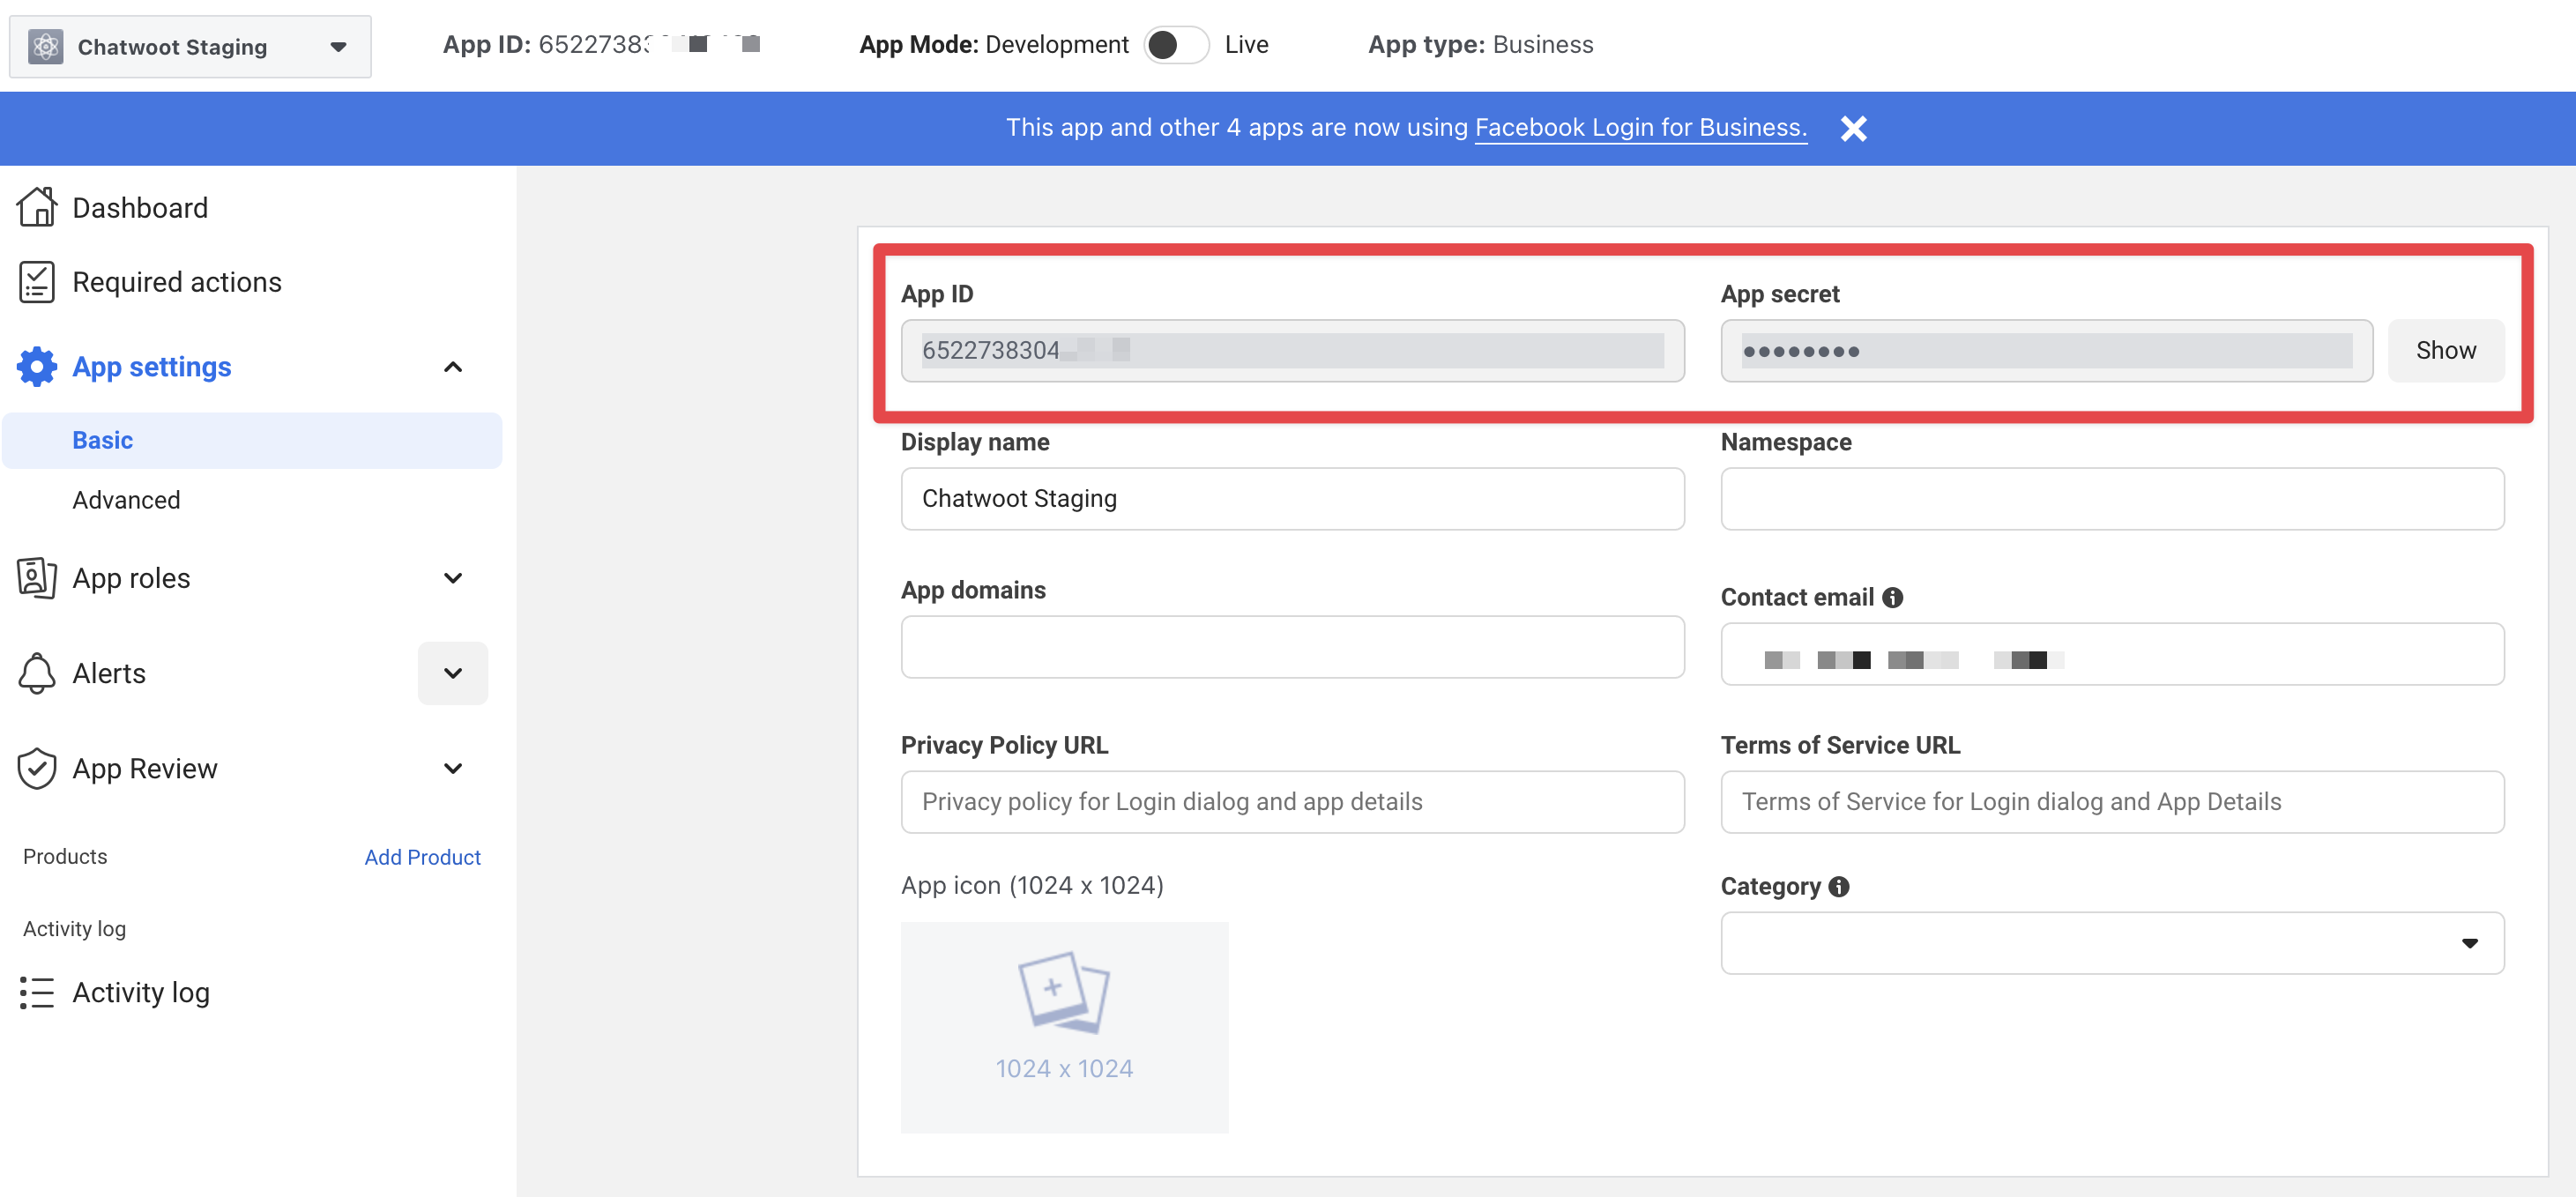Click the App settings gear icon

point(37,367)
